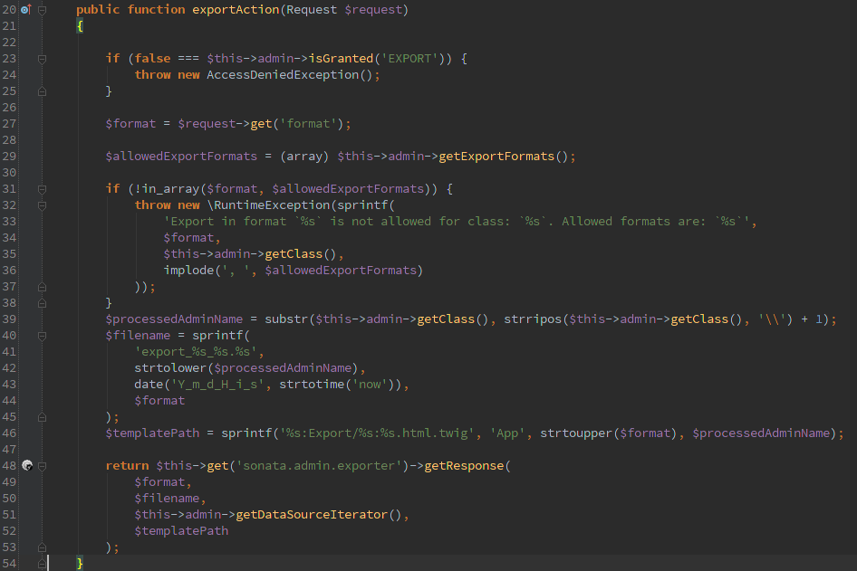Click the strripos function call on line 39
This screenshot has width=857, height=571.
(x=533, y=319)
